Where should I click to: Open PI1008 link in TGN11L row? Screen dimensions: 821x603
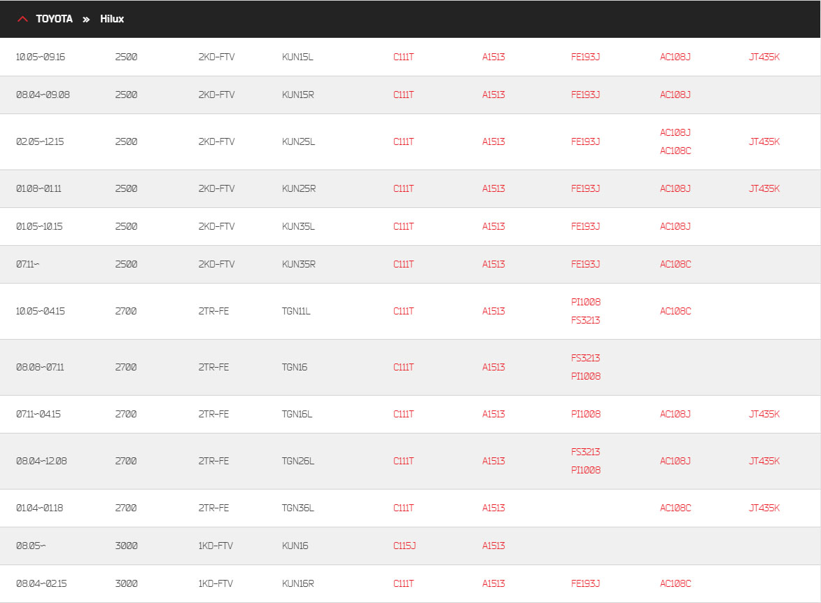coord(585,302)
